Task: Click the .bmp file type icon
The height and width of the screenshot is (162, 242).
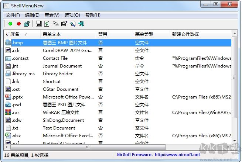Action: click(x=8, y=42)
